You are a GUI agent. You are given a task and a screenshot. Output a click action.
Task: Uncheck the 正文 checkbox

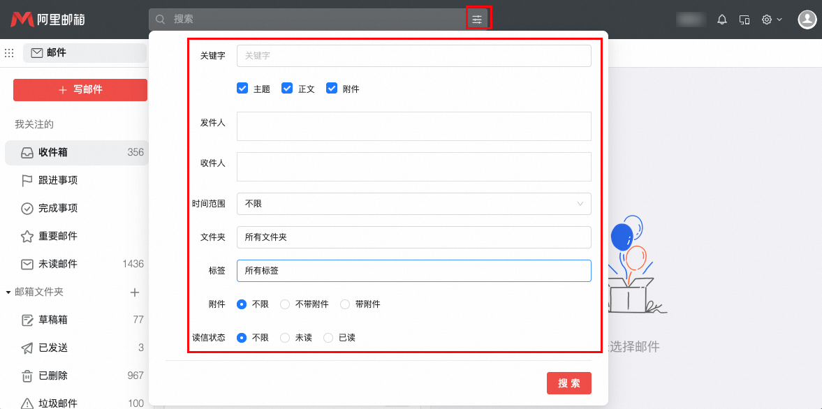[x=287, y=89]
